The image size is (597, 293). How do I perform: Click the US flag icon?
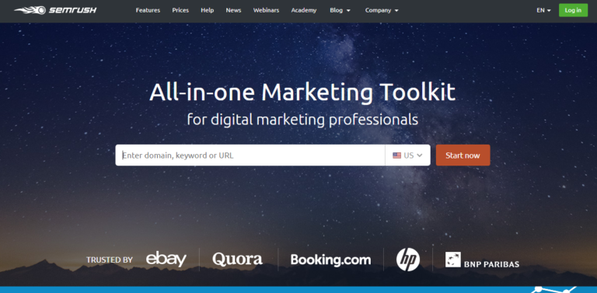(396, 155)
